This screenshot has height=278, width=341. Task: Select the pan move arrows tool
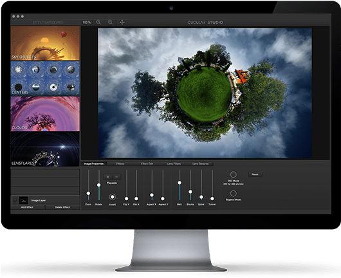[122, 22]
